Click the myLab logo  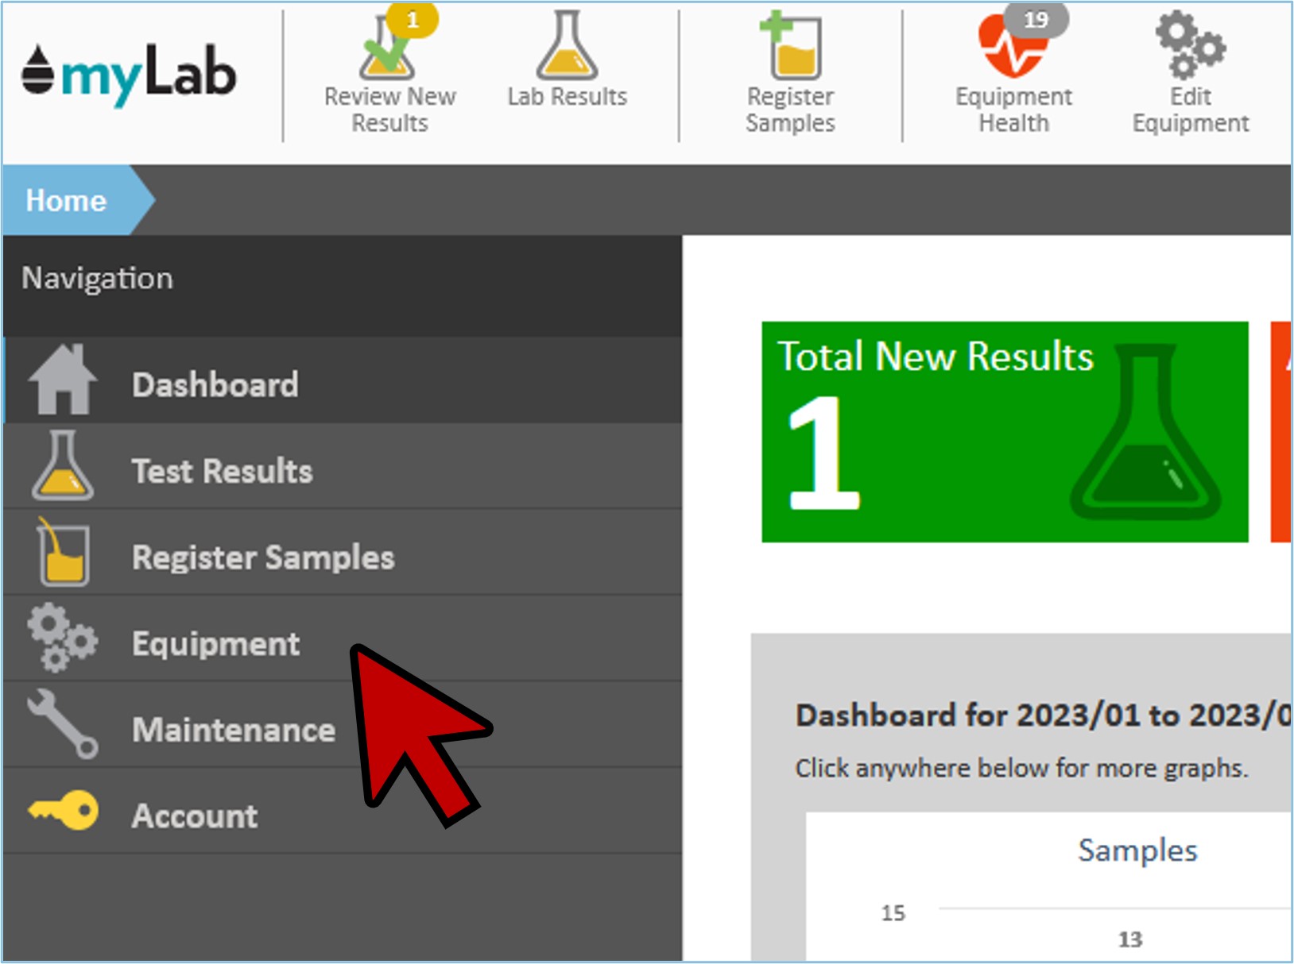coord(129,75)
